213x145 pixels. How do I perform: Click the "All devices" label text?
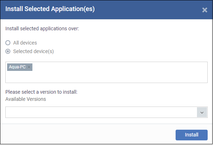click(25, 43)
